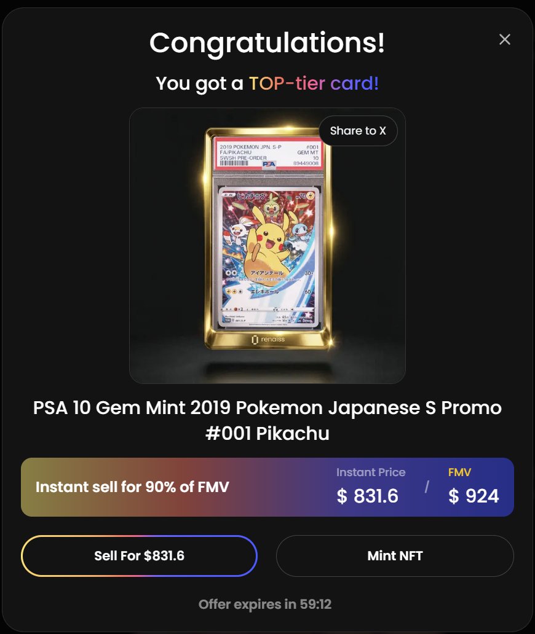Click the PSA barcode on the grading label
The image size is (535, 634).
(234, 163)
